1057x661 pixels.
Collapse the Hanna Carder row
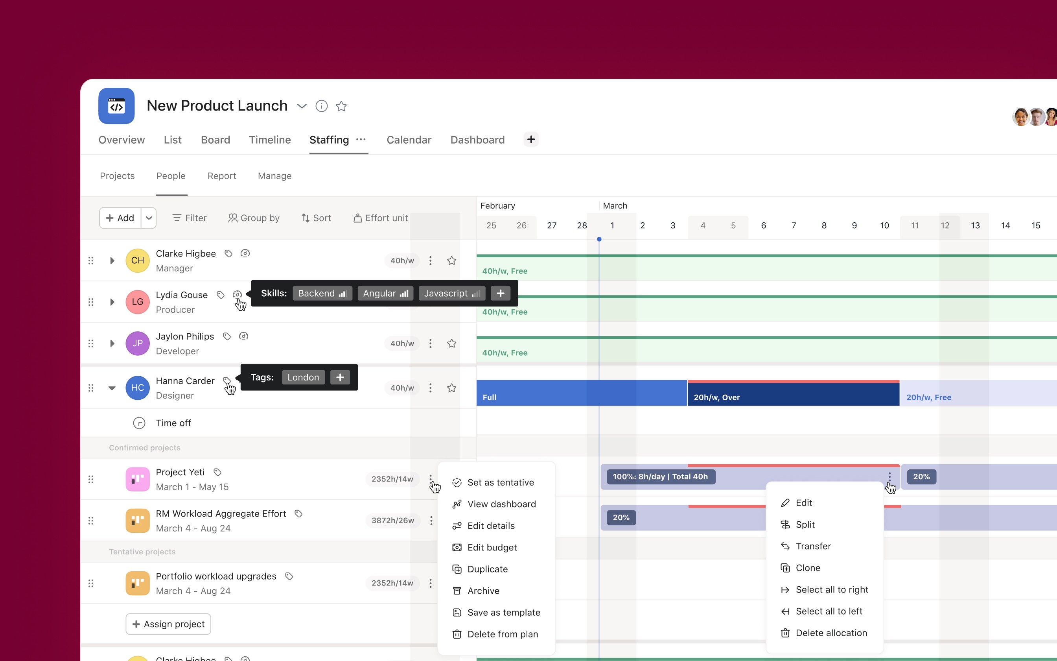coord(112,388)
